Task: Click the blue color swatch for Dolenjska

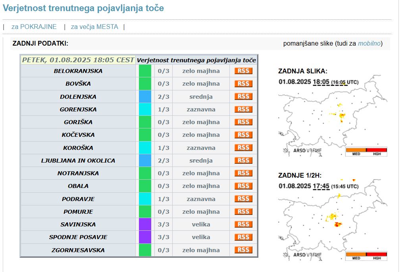Action: click(x=145, y=96)
